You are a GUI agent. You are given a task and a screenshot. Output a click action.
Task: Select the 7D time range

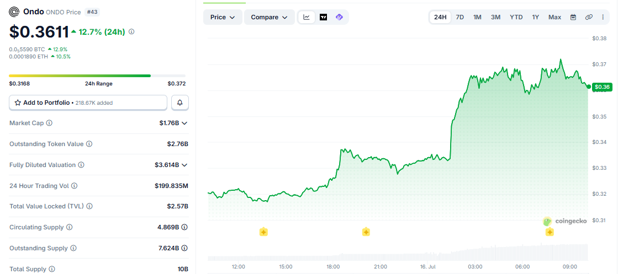click(459, 17)
